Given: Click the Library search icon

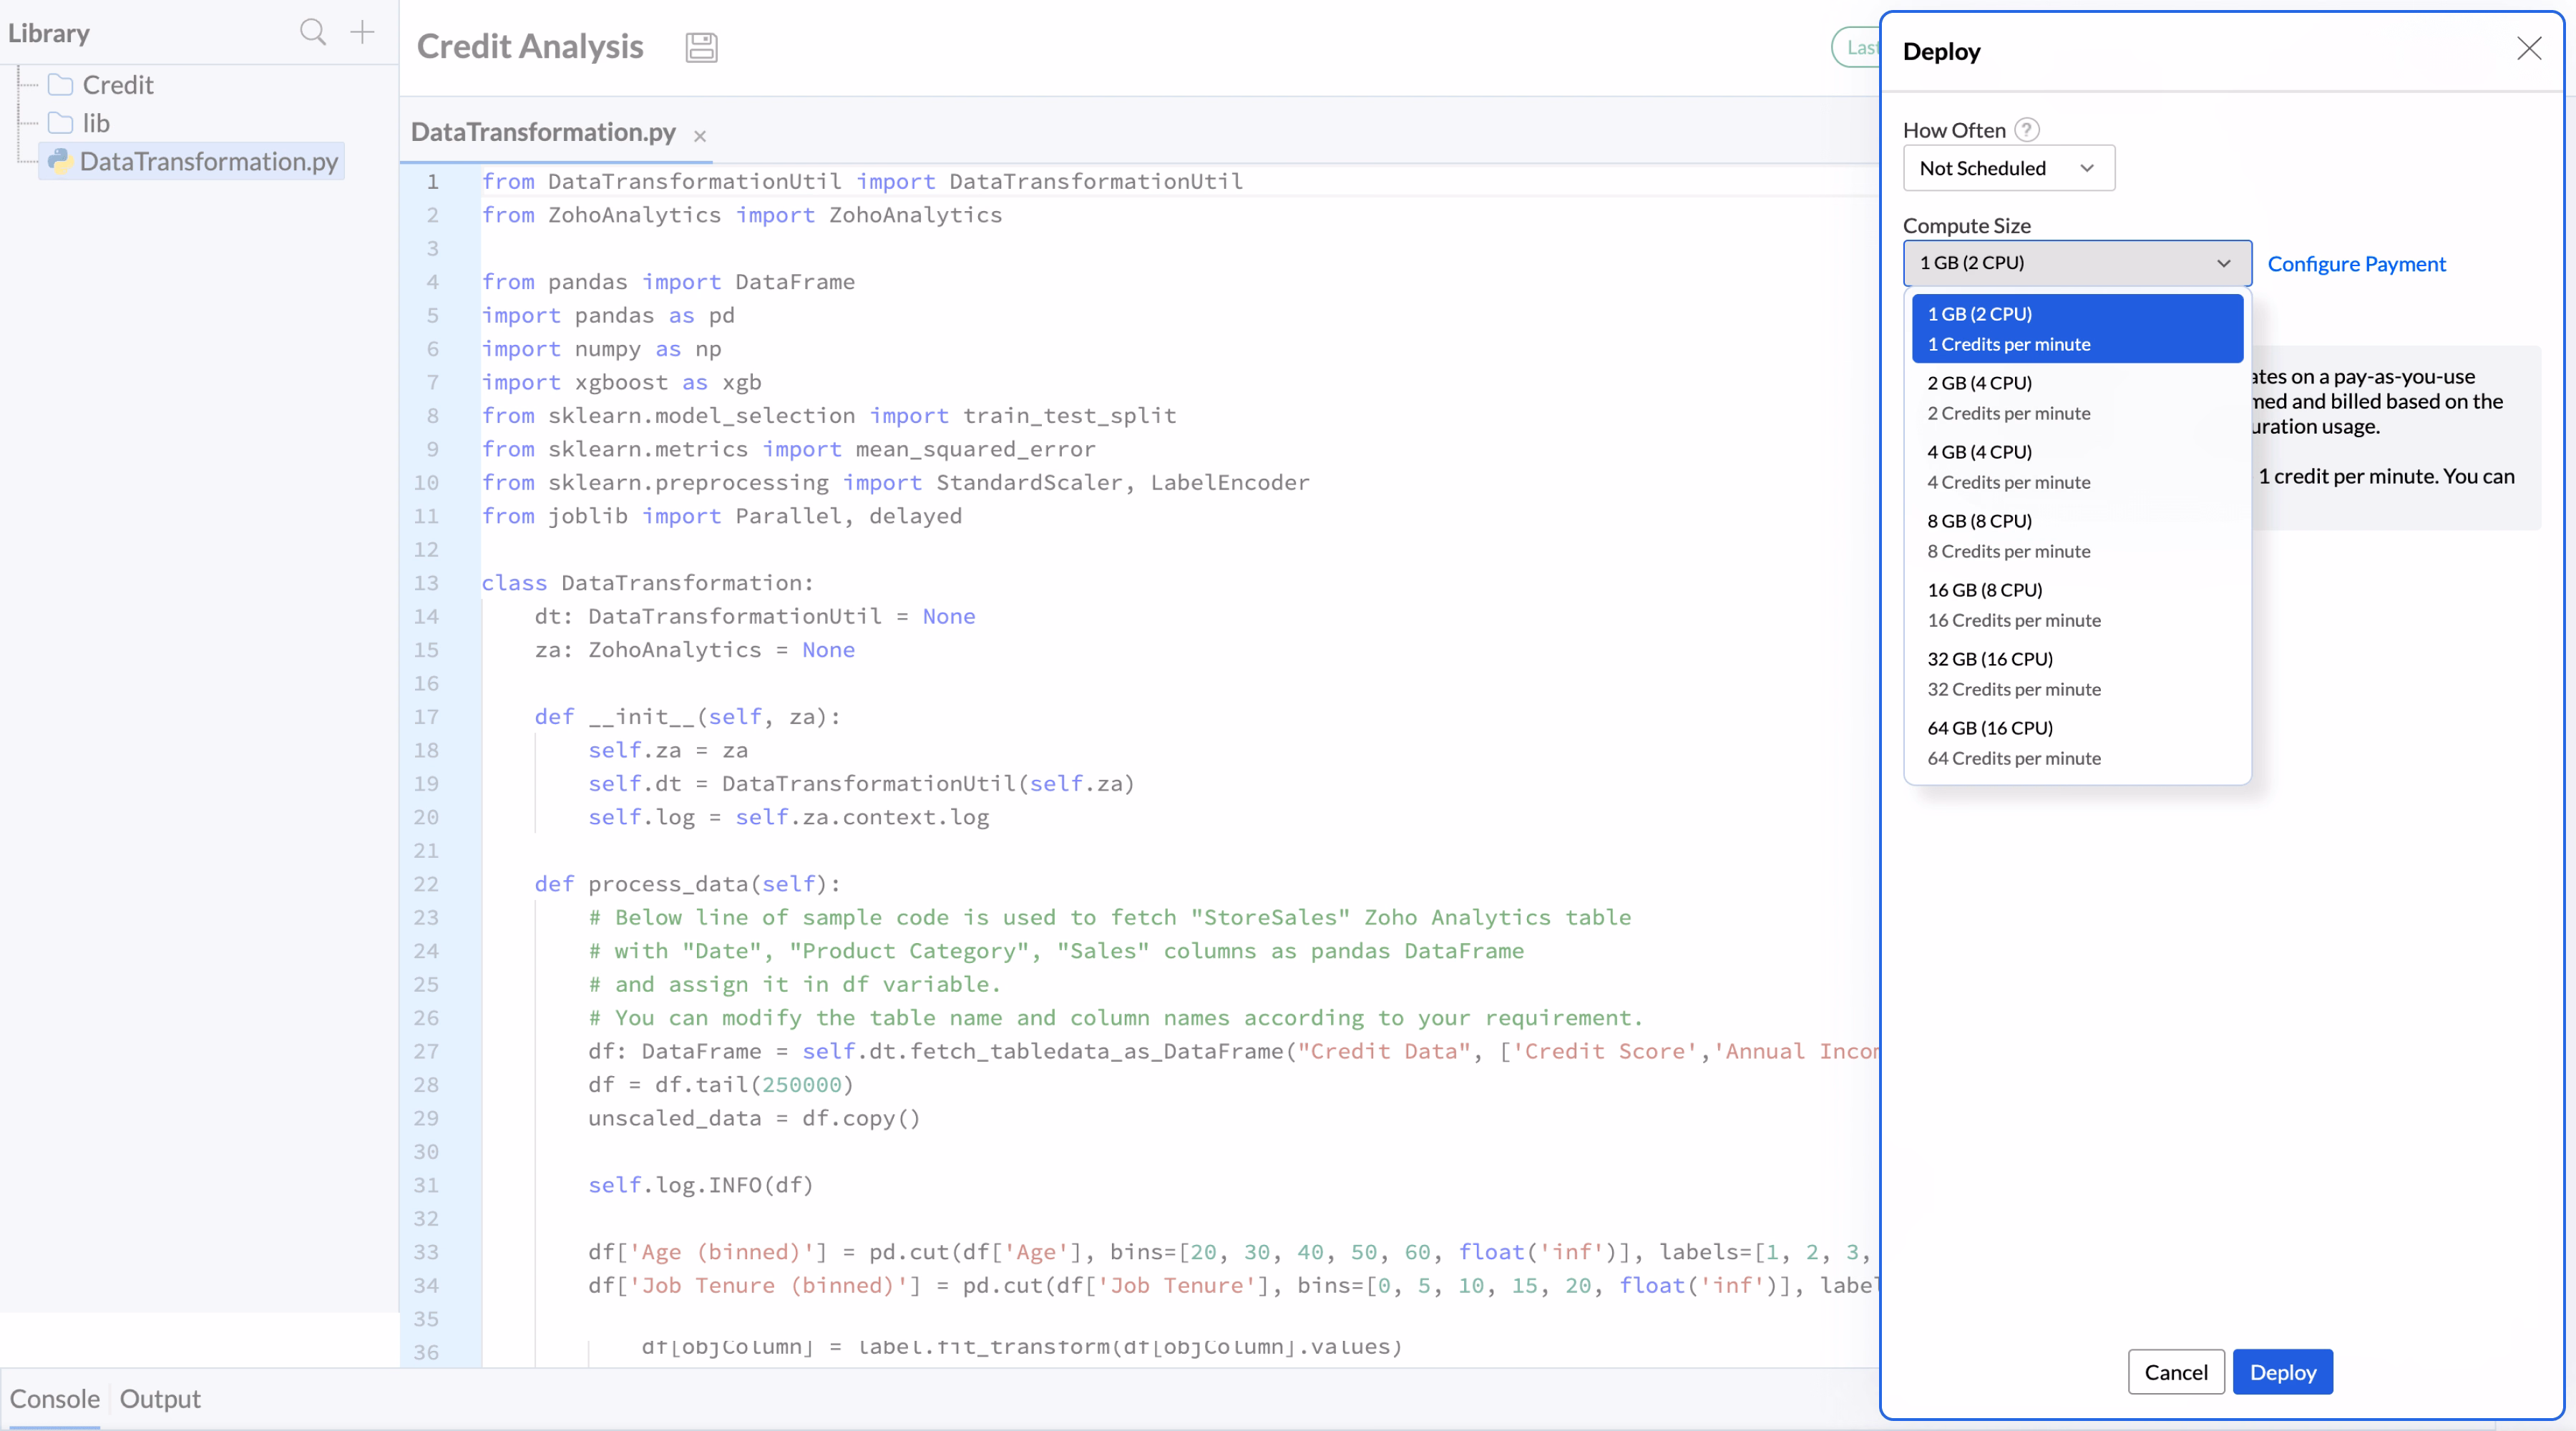Looking at the screenshot, I should (x=312, y=32).
